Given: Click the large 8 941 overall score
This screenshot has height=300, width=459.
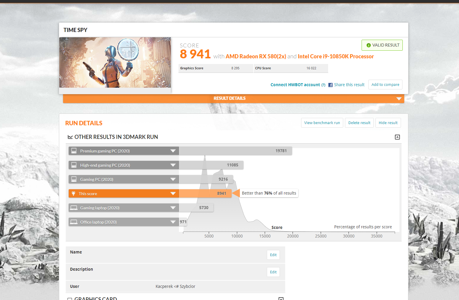Looking at the screenshot, I should point(195,54).
